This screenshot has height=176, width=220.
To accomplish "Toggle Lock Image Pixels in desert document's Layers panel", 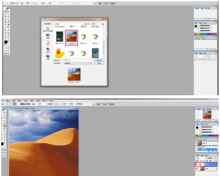I will (x=203, y=161).
